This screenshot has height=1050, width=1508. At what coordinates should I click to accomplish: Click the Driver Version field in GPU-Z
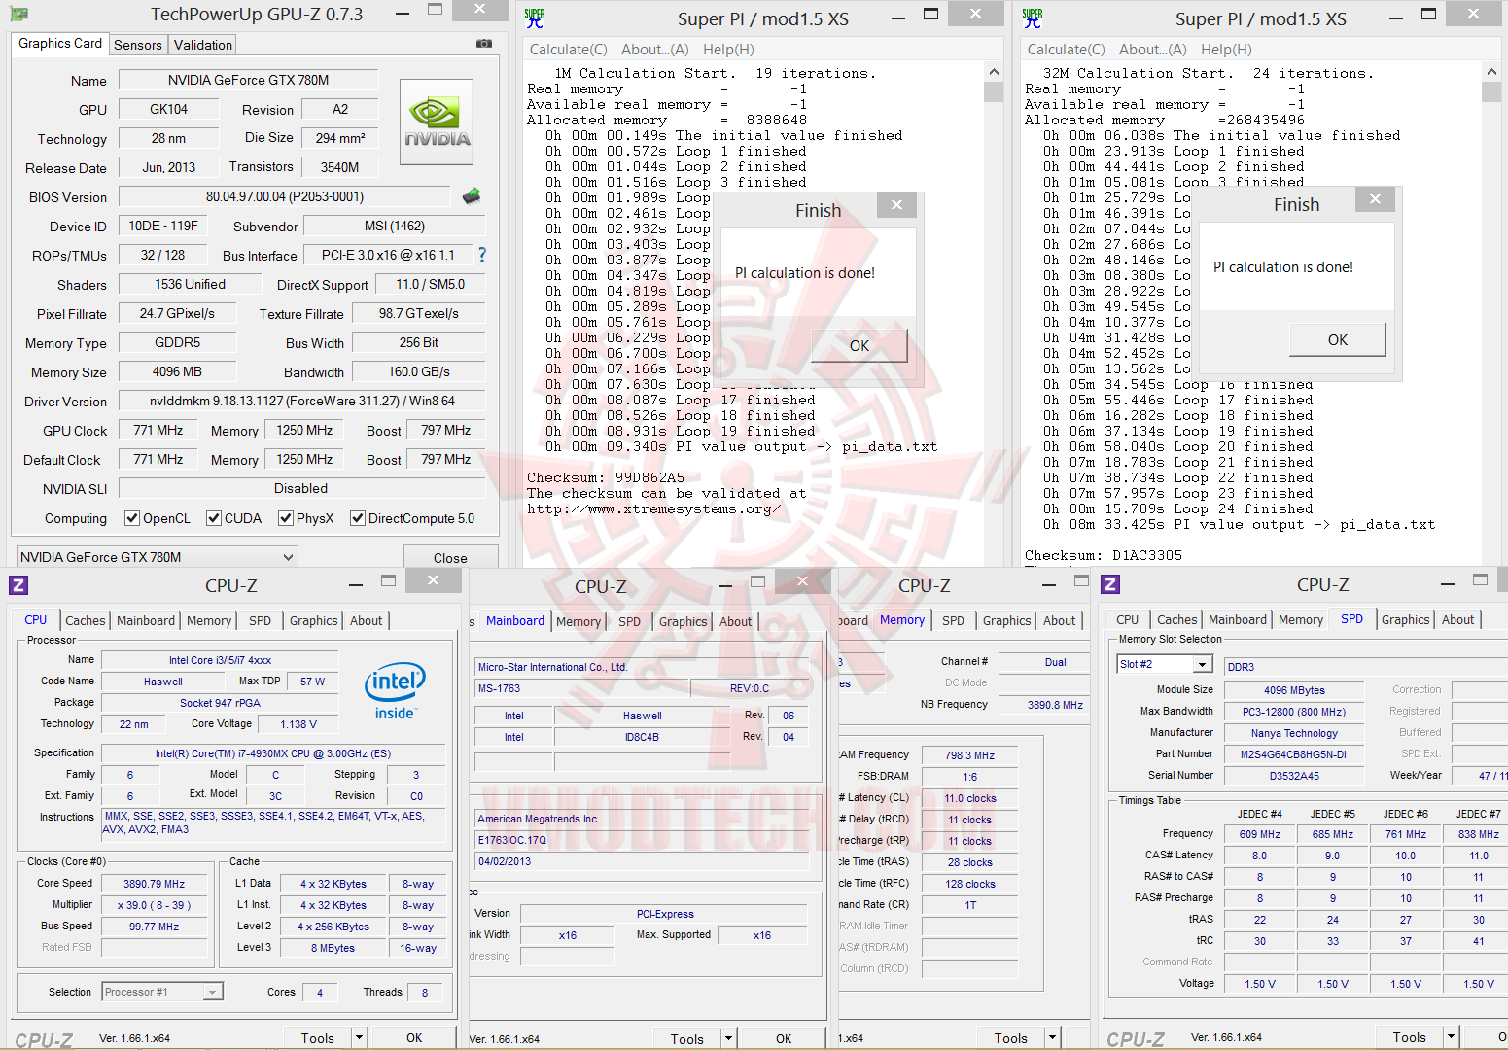(302, 401)
